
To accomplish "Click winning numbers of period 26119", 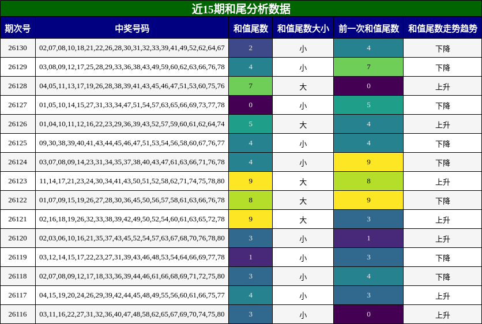I will (132, 257).
